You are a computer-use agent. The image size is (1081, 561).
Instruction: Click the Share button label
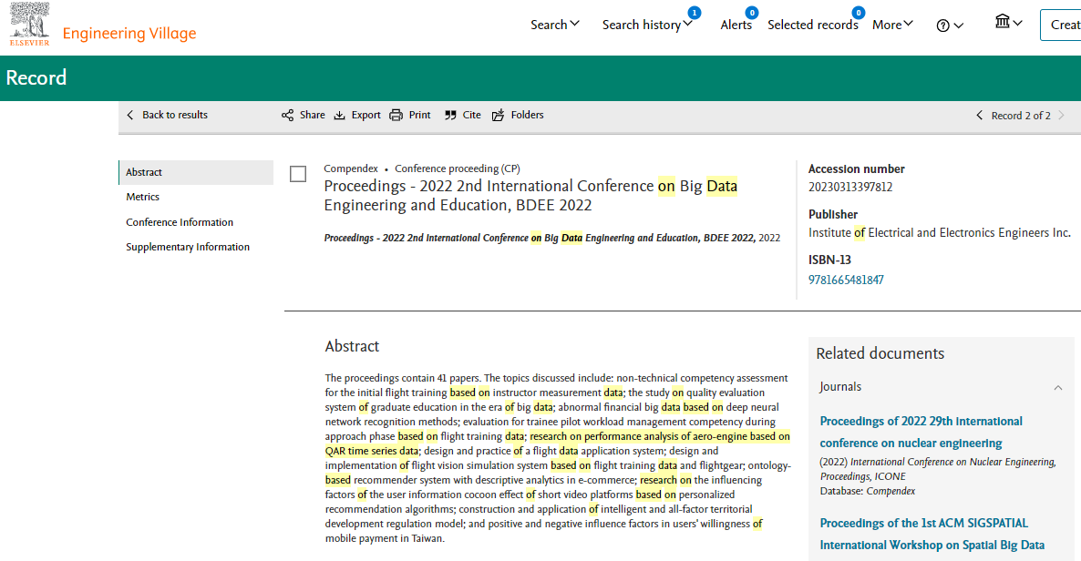coord(313,115)
